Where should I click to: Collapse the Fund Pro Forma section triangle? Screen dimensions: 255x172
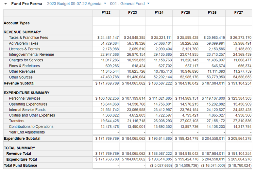(6, 4)
